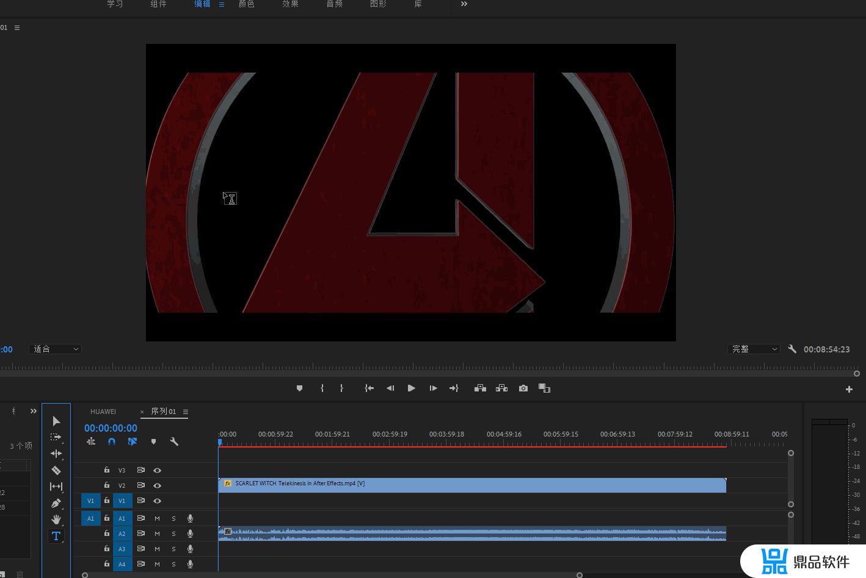Show more workspaces with double chevron
The height and width of the screenshot is (578, 866).
tap(464, 4)
